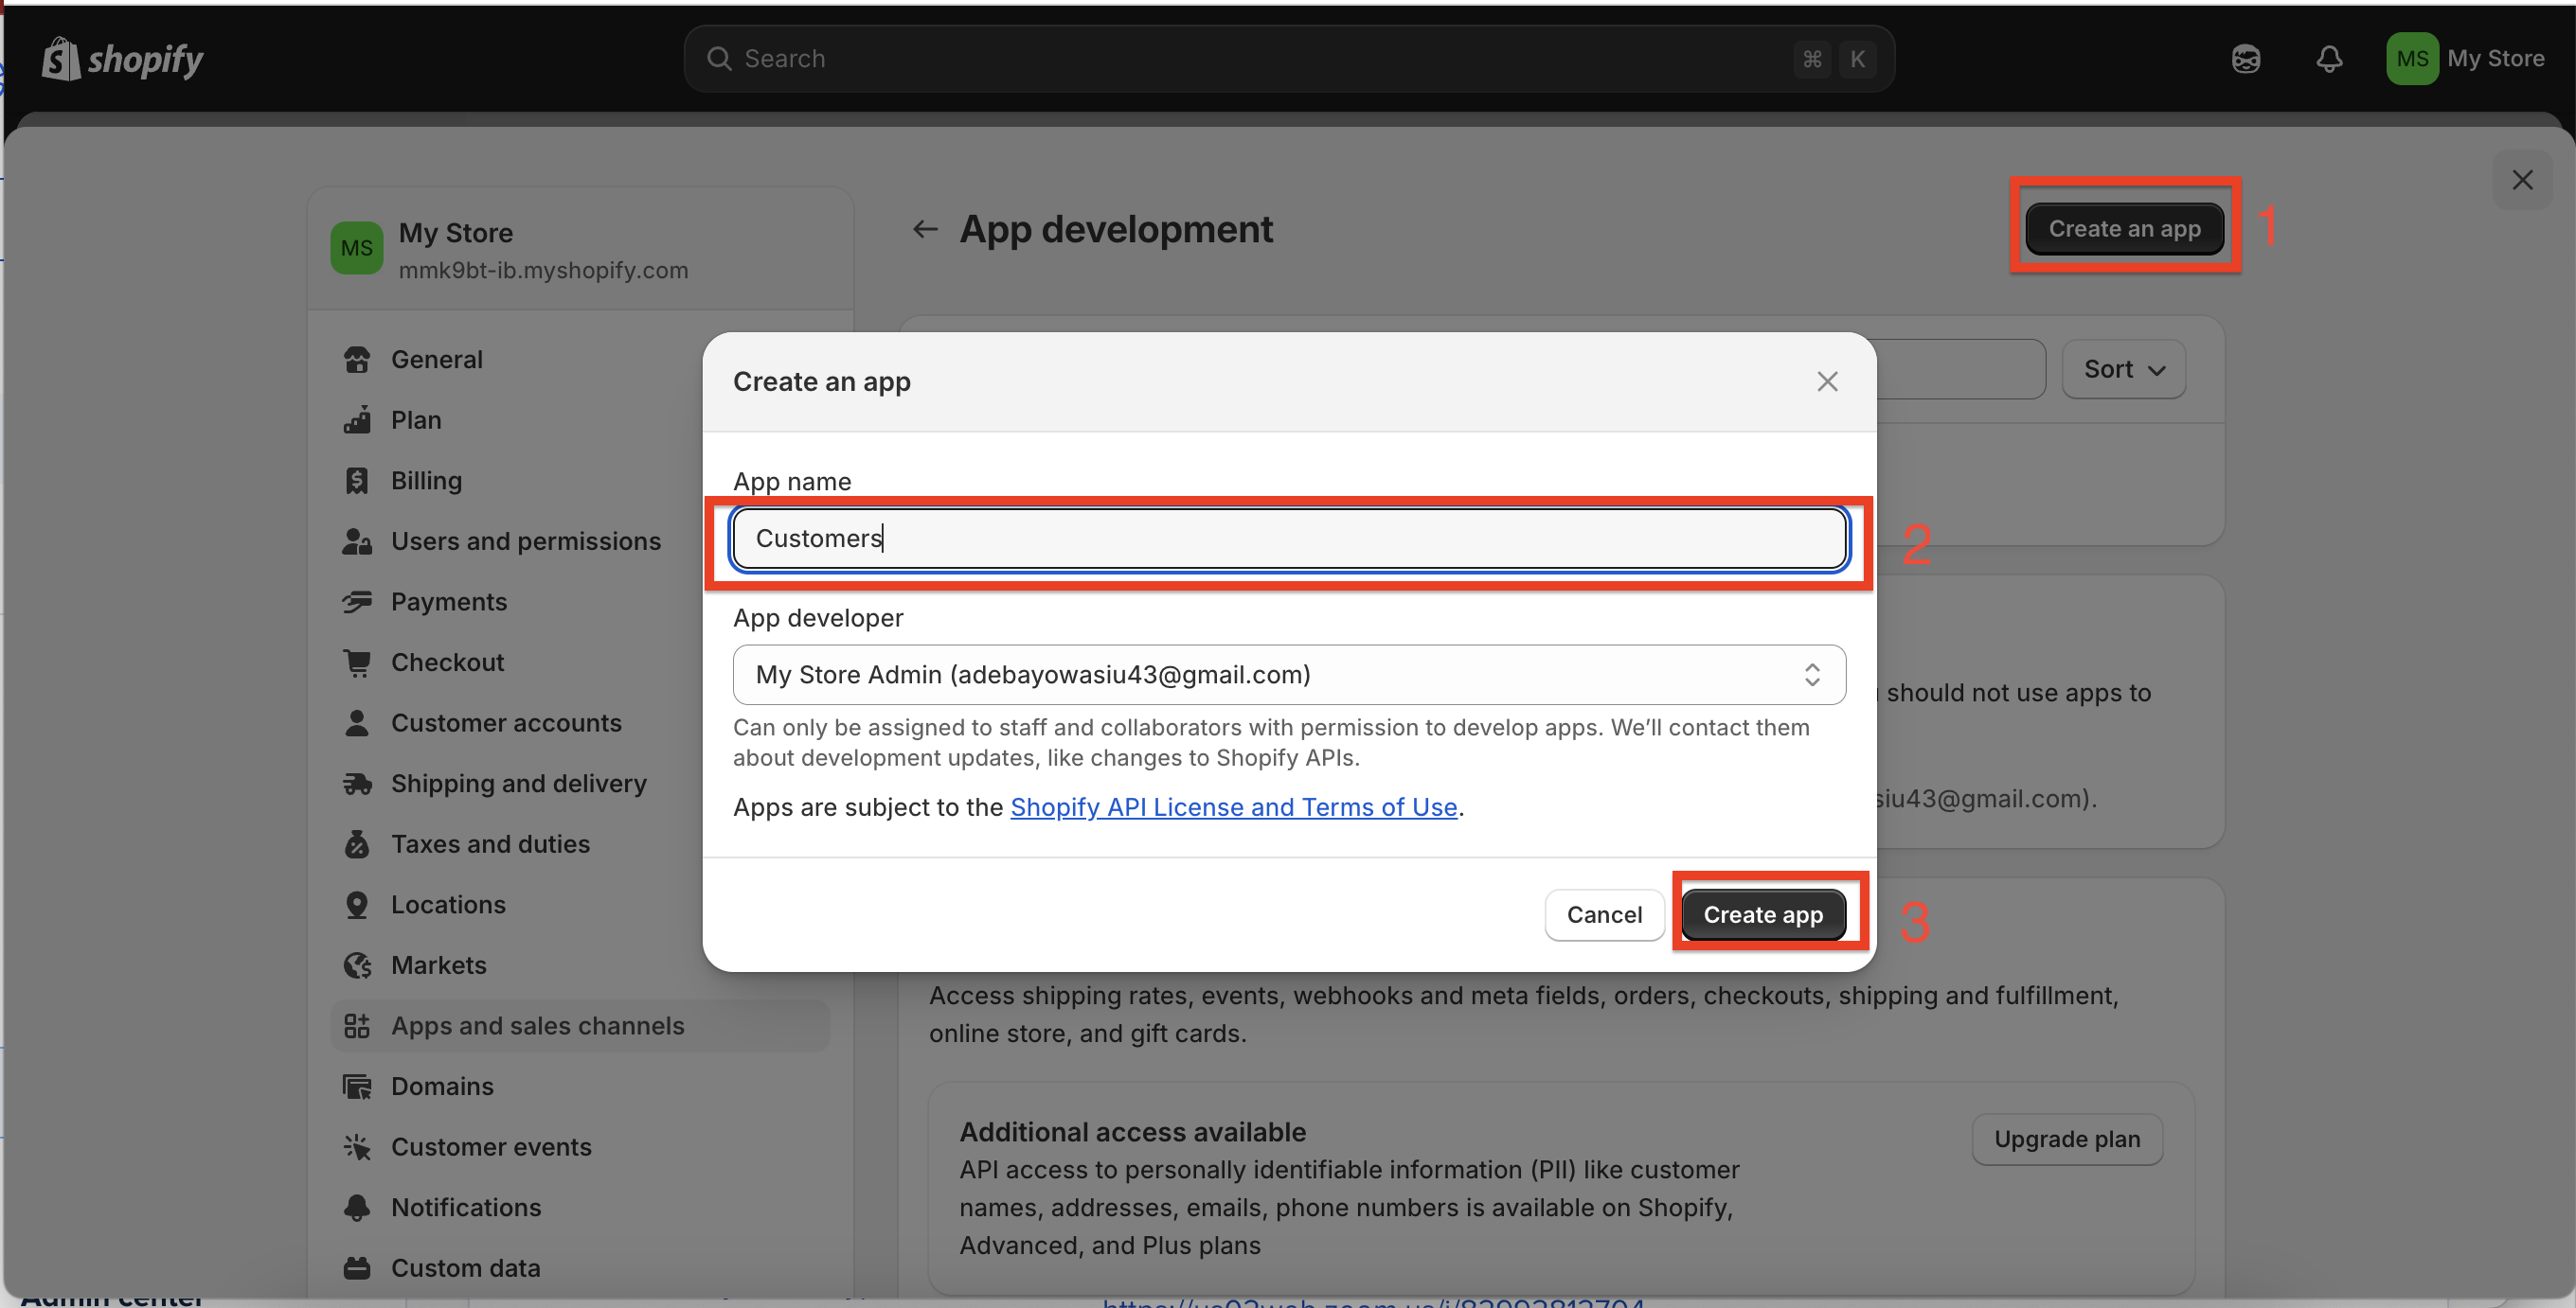Click the MS avatar in top bar
This screenshot has width=2576, height=1308.
click(2411, 59)
